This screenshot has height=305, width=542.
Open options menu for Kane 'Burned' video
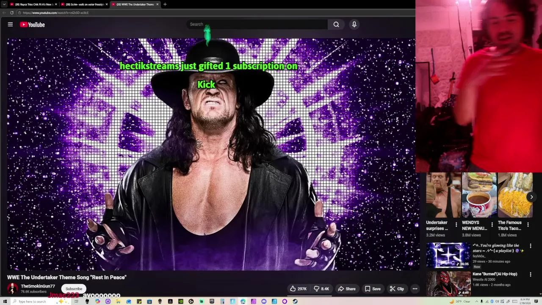click(530, 274)
